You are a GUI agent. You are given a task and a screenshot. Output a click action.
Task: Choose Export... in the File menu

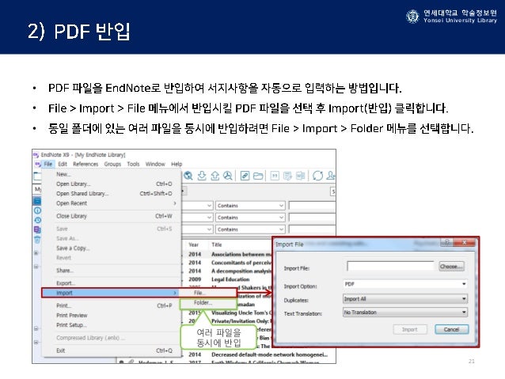point(112,283)
